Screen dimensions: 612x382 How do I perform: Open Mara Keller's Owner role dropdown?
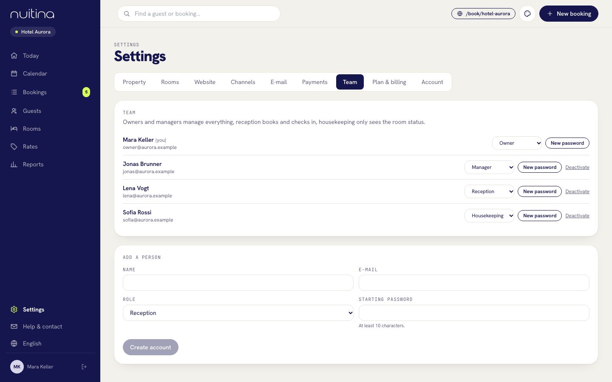pyautogui.click(x=517, y=143)
